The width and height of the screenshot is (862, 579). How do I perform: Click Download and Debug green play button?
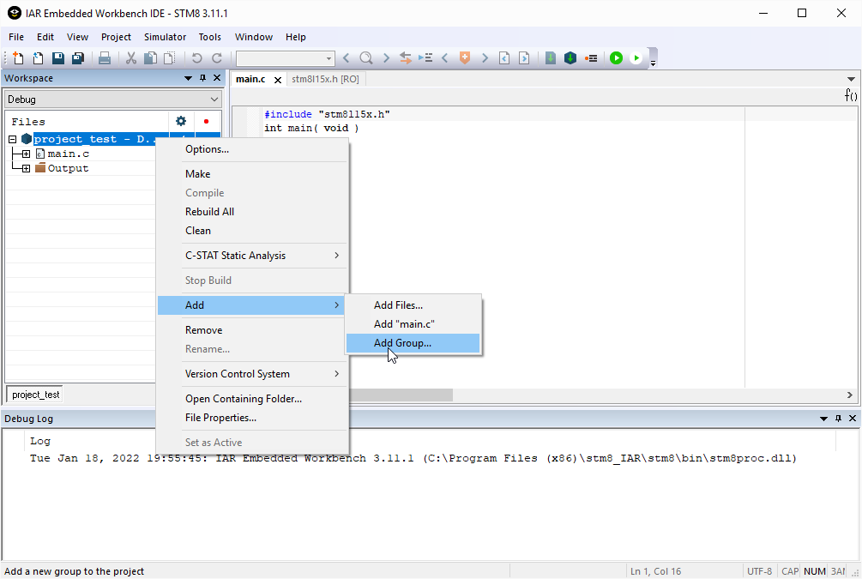point(616,57)
